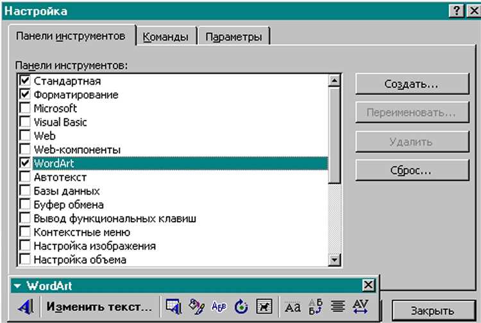Open WordArt Character Spacing icon

(360, 306)
